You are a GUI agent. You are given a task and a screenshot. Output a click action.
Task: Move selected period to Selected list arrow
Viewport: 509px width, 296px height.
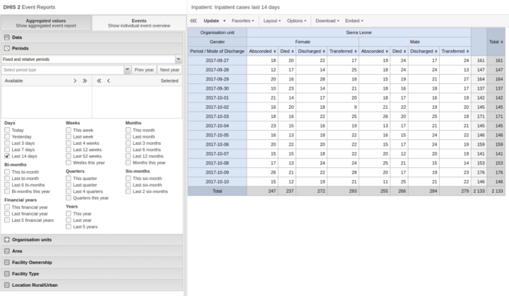click(x=75, y=81)
